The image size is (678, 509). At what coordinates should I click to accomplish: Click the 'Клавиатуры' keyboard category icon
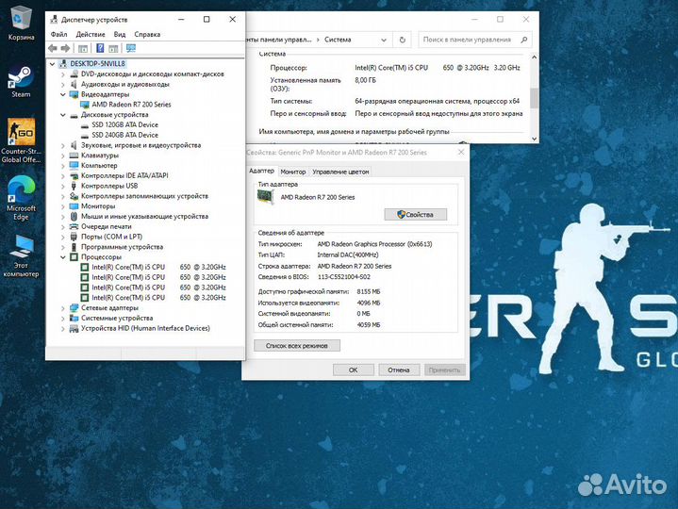click(74, 156)
